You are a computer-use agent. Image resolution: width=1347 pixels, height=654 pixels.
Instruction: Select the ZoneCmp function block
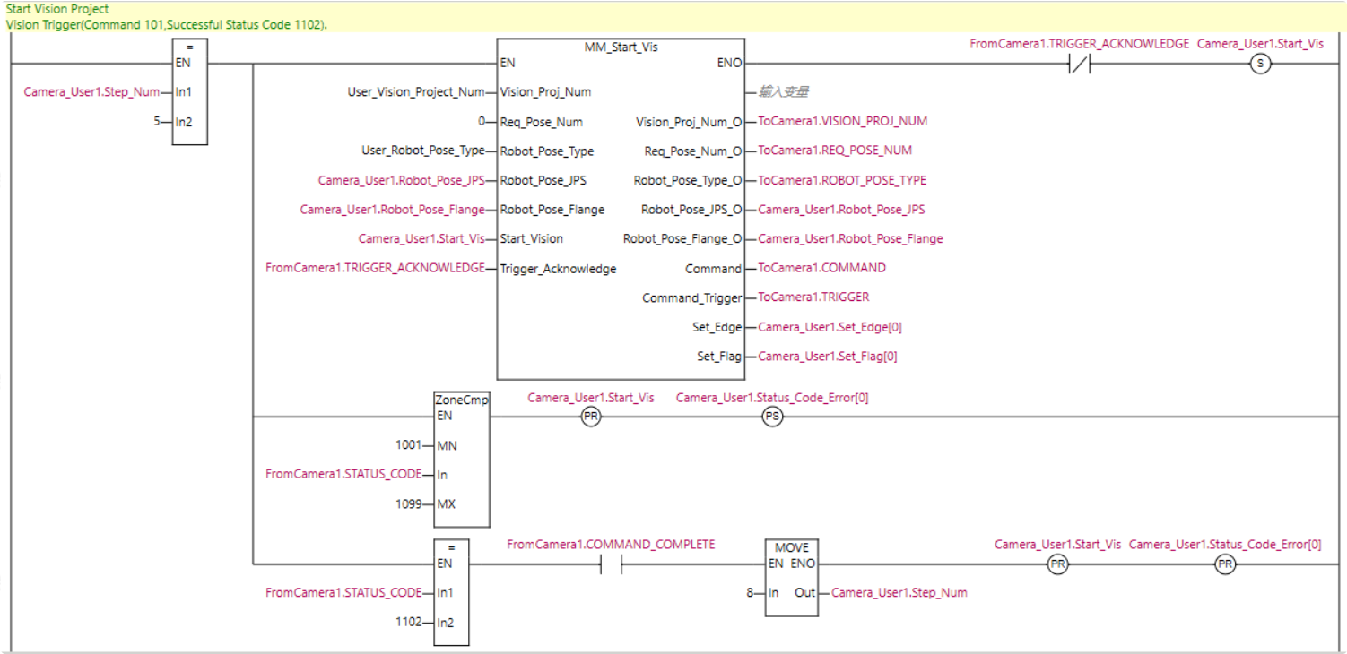click(x=462, y=459)
